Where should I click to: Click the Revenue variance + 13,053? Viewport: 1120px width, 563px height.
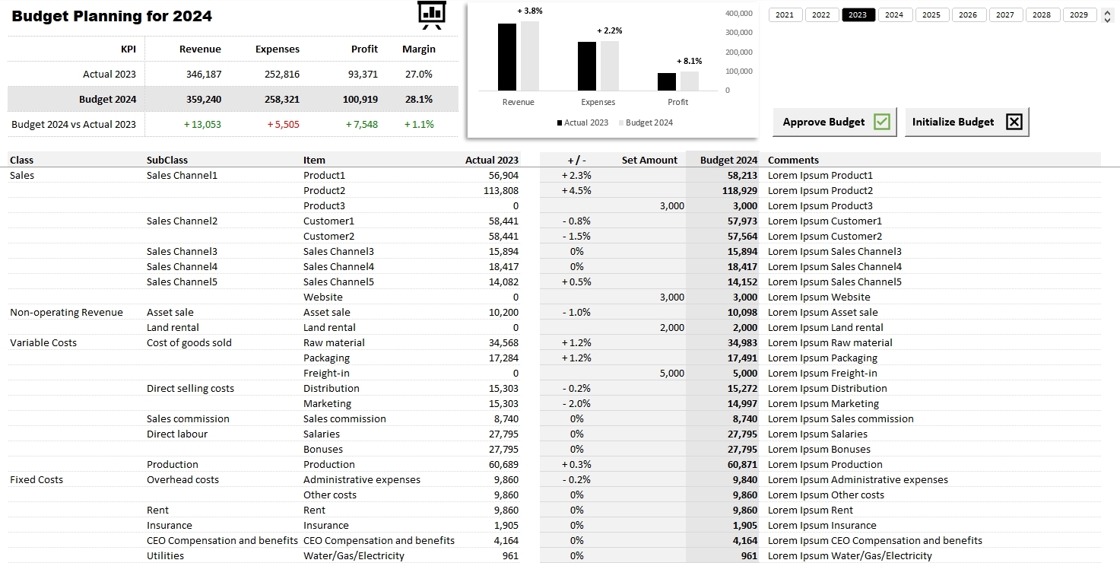pos(202,124)
